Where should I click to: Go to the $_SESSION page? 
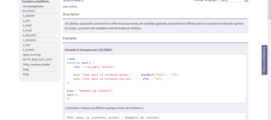tap(29, 40)
